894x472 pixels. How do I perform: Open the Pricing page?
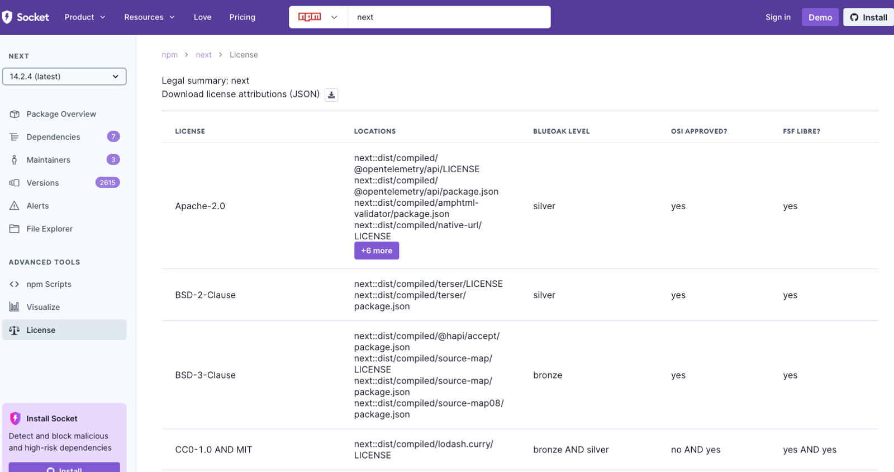[x=242, y=17]
